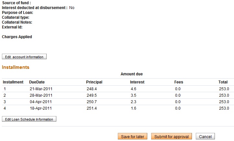Cancel the loan account creation
The image size is (234, 141).
click(205, 136)
